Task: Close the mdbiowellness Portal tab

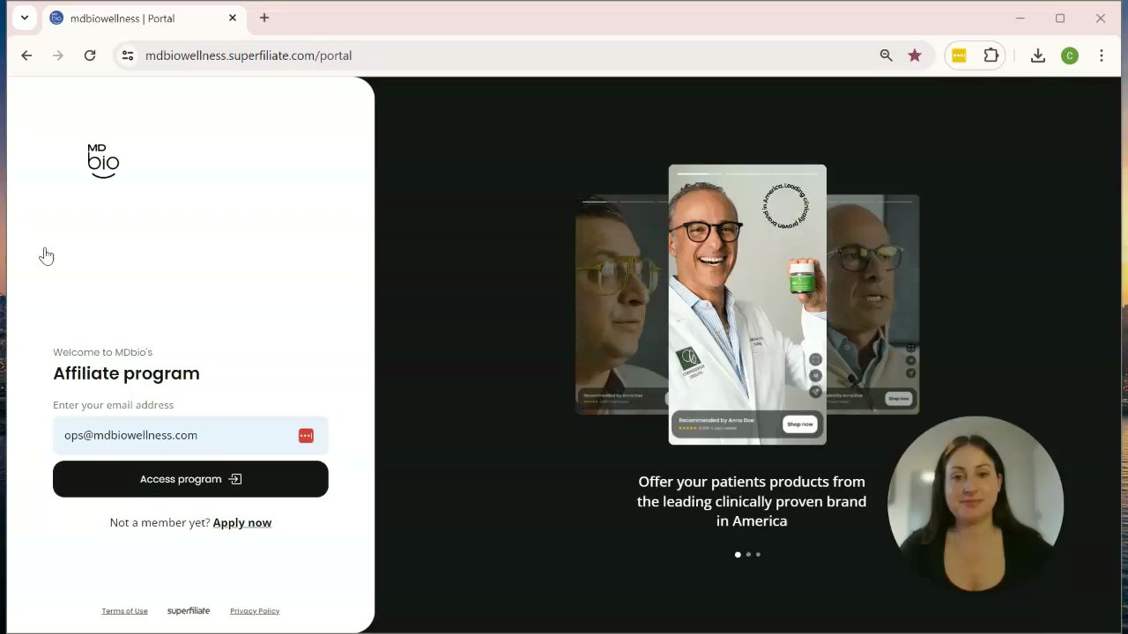Action: [233, 18]
